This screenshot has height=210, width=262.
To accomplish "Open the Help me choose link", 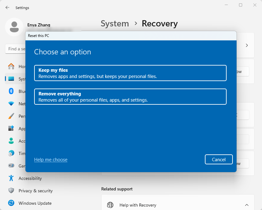I will pos(51,160).
